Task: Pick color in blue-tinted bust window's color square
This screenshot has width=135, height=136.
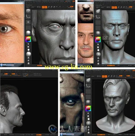Action: coord(98,40)
